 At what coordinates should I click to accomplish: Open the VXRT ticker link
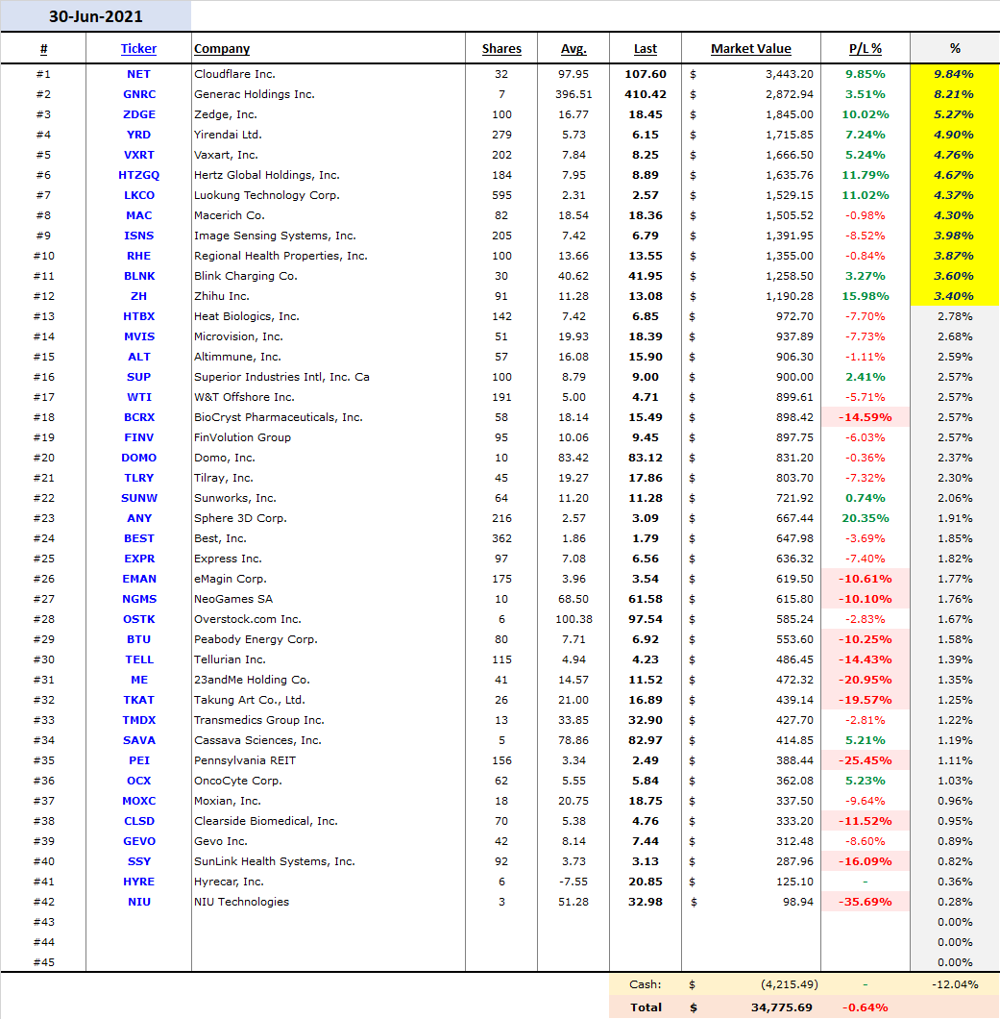pos(139,155)
